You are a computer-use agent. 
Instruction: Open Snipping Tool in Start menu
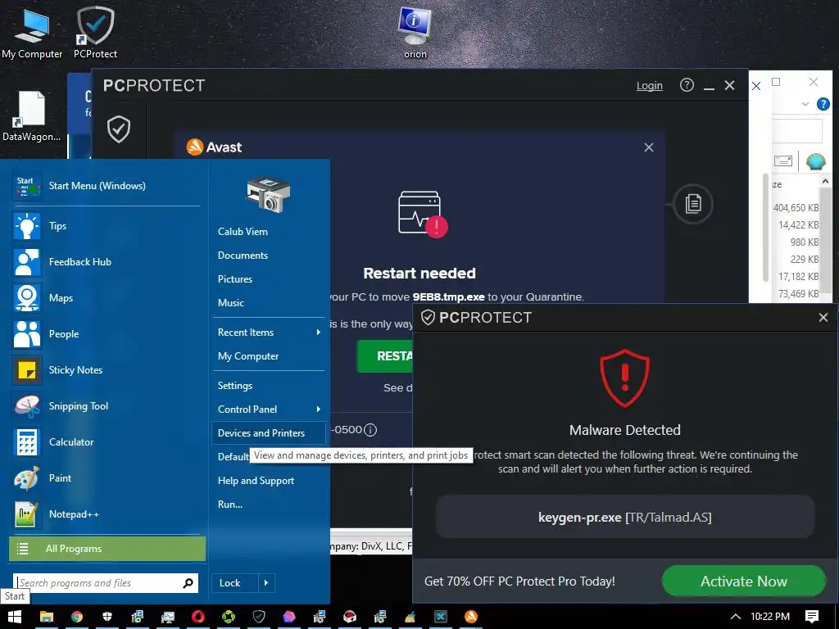(x=106, y=406)
